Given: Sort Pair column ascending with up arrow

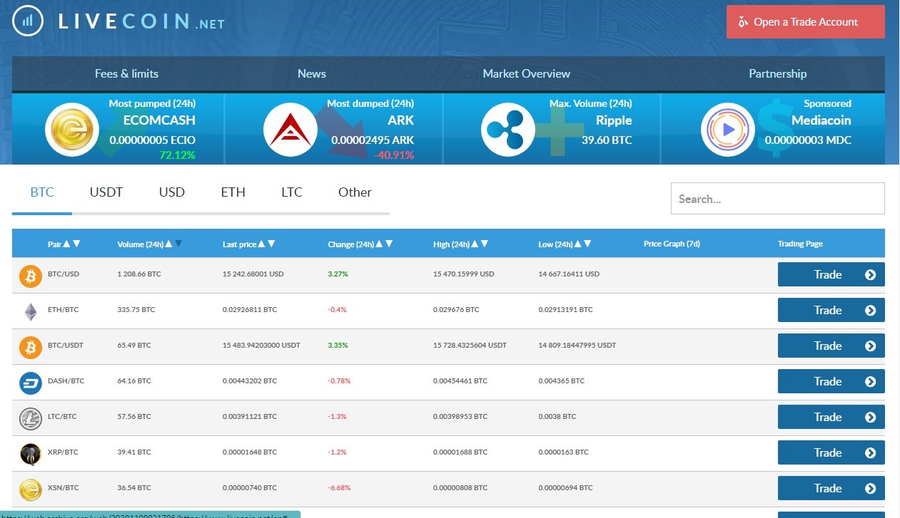Looking at the screenshot, I should pos(66,244).
